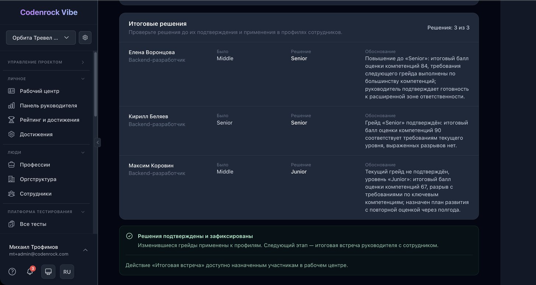Collapse the Люди section
Viewport: 536px width, 285px height.
click(x=46, y=152)
